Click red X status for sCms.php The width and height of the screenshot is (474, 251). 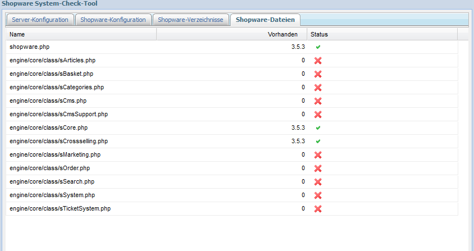coord(318,101)
